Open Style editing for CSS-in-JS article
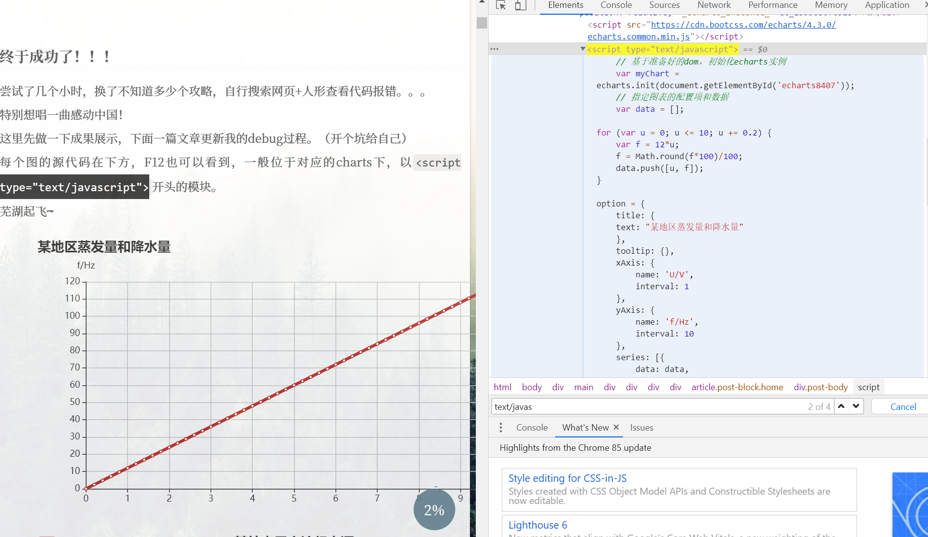This screenshot has height=537, width=928. pyautogui.click(x=567, y=478)
